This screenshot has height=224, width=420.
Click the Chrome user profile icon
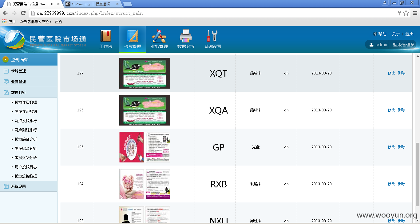coord(385,2)
